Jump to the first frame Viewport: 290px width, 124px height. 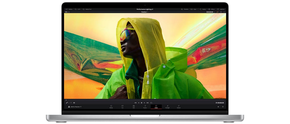coord(136,103)
